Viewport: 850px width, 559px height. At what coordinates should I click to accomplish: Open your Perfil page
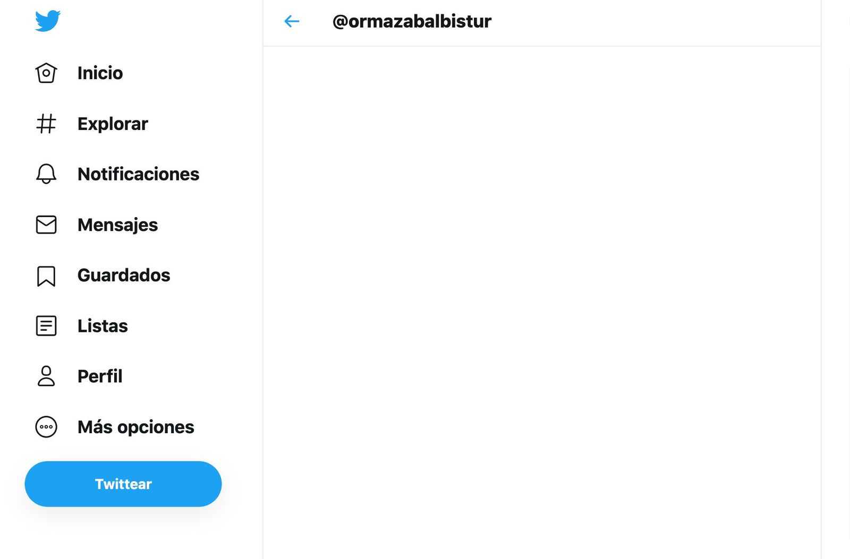(x=99, y=376)
